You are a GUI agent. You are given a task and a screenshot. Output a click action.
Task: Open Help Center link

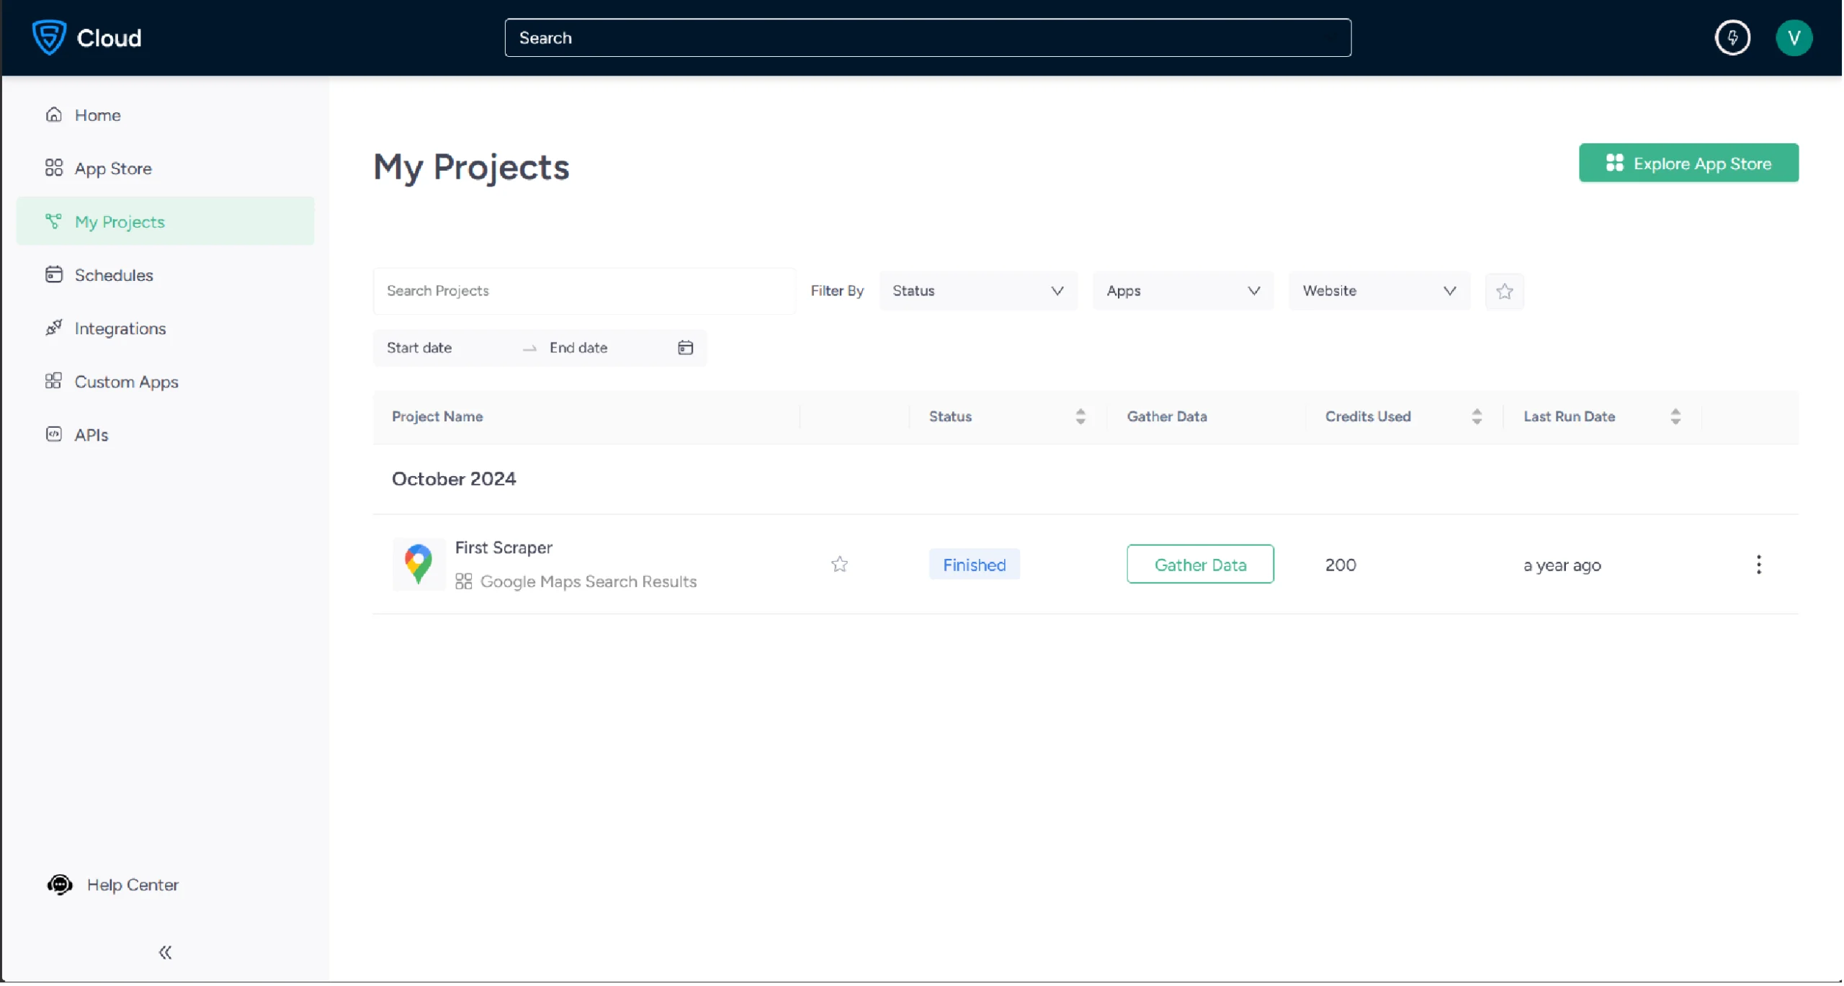pyautogui.click(x=133, y=884)
